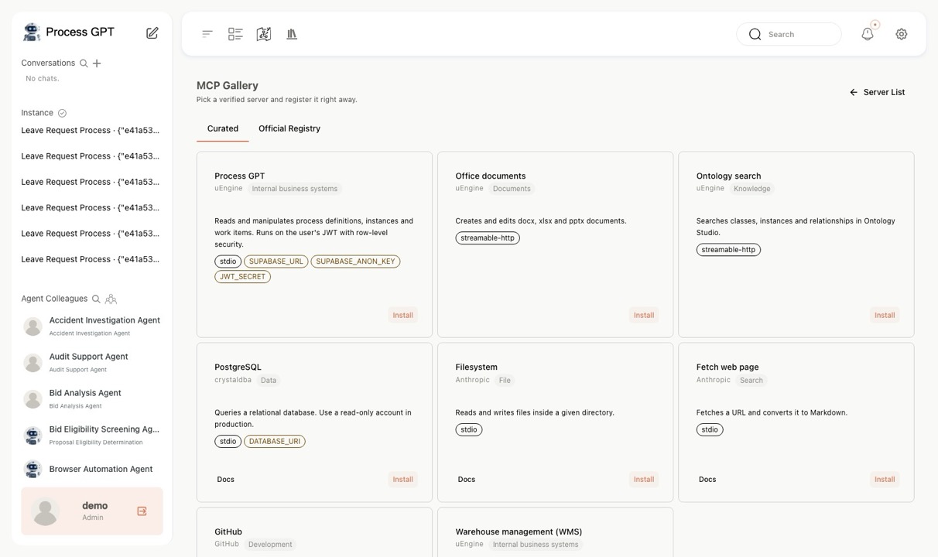Click the JWT_SECRET tag
Screen dimensions: 938x557
pyautogui.click(x=242, y=276)
